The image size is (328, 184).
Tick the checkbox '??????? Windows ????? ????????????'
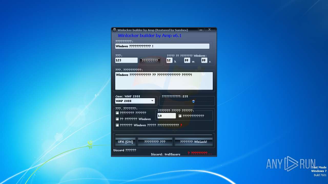117,125
